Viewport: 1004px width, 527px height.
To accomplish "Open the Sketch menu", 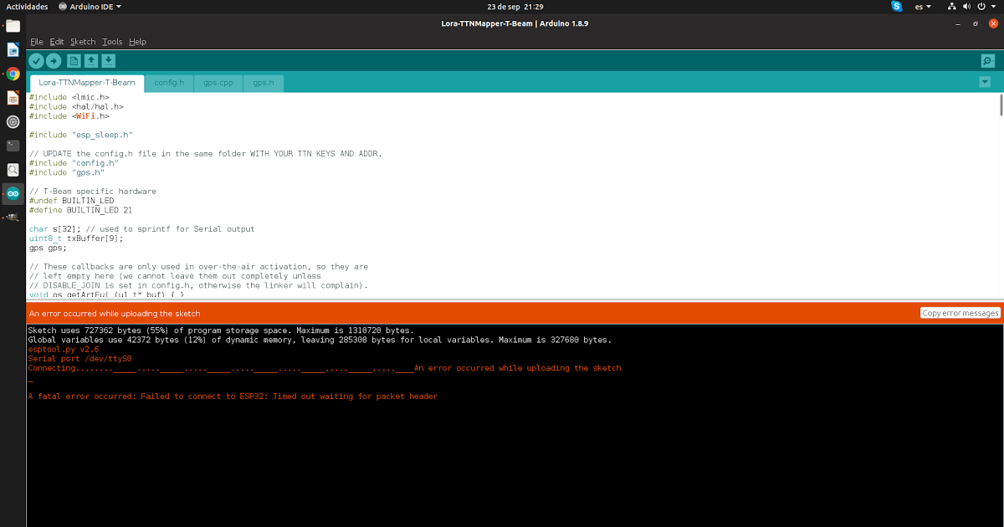I will 83,42.
